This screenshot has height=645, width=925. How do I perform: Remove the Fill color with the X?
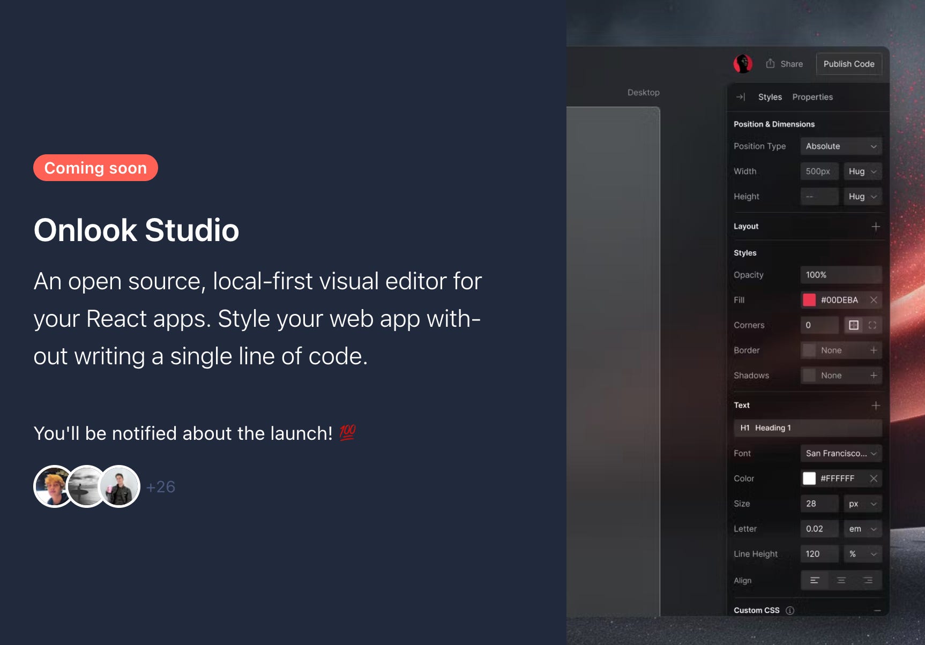874,300
